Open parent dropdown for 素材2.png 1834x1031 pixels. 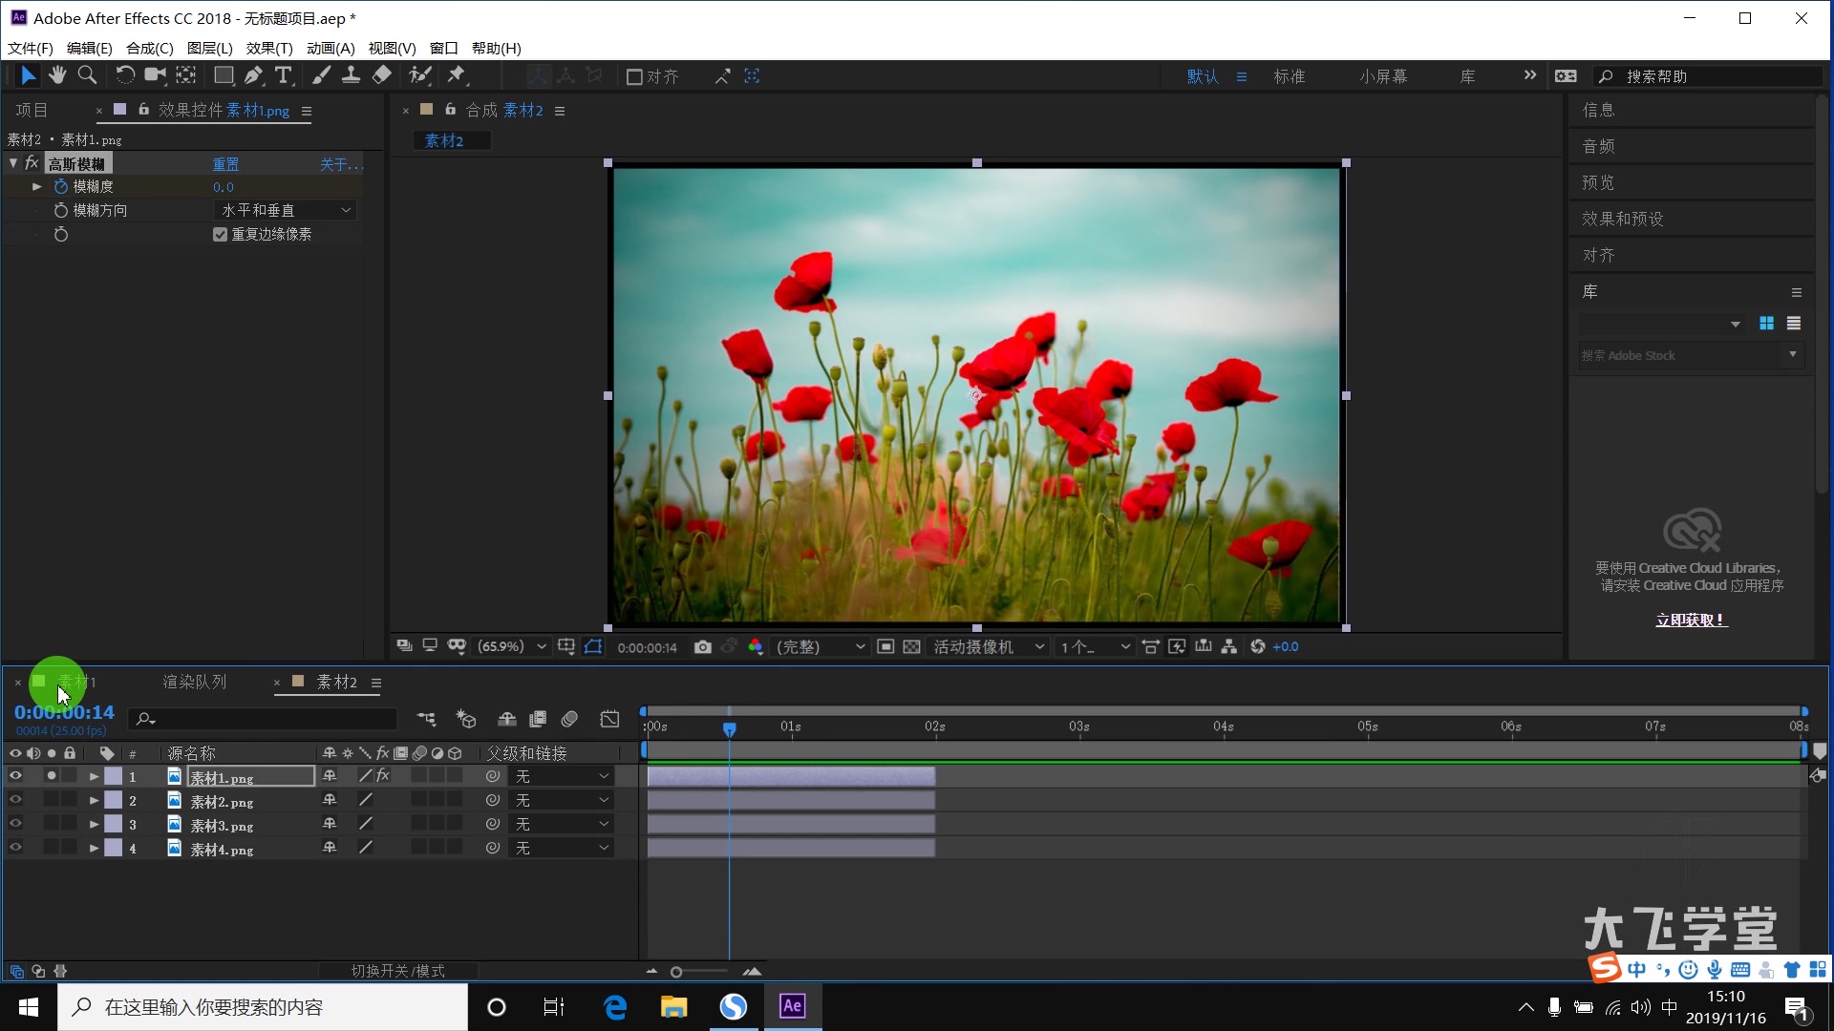(x=562, y=800)
